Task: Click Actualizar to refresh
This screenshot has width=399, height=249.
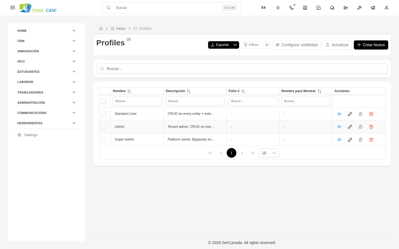Action: [x=337, y=45]
